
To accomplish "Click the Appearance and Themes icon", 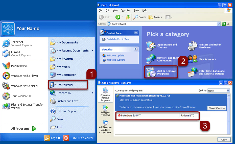I will [151, 46].
